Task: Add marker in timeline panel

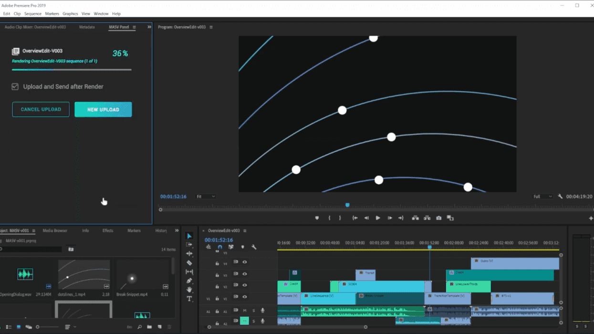Action: (243, 247)
